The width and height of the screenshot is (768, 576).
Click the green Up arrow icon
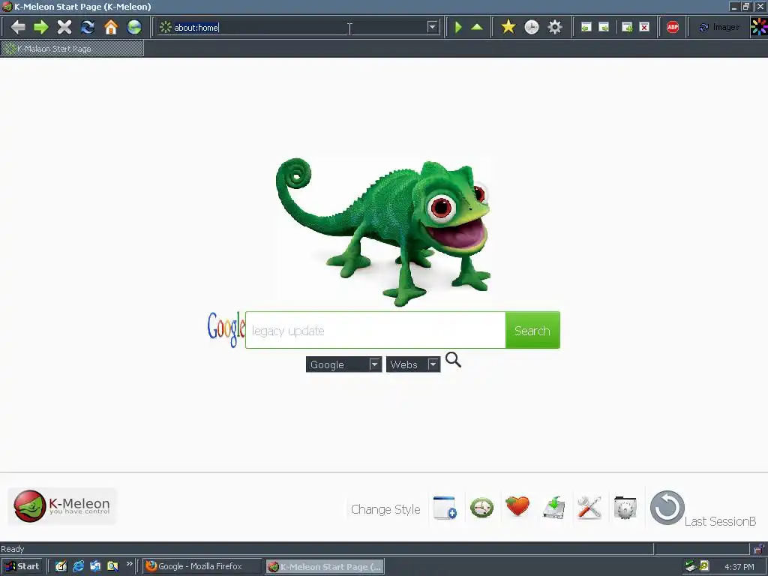point(477,27)
